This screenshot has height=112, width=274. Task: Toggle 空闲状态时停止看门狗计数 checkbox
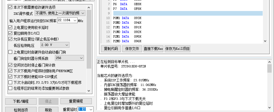point(10,65)
